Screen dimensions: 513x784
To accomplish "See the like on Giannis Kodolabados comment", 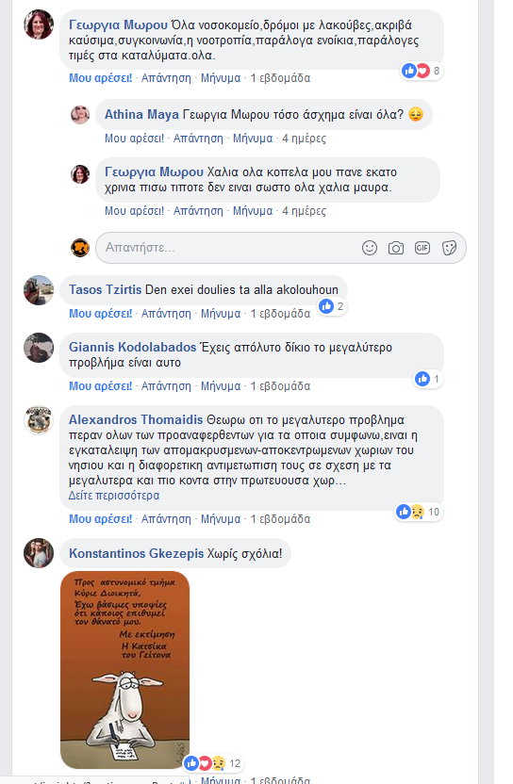I will (428, 379).
